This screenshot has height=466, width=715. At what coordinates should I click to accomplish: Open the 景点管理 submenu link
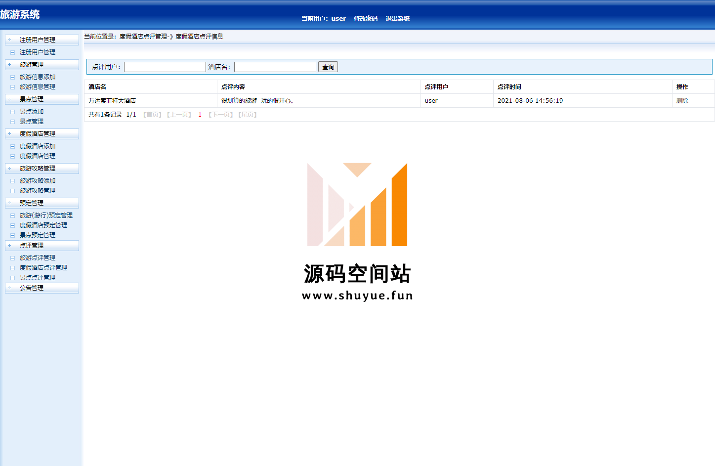(32, 121)
